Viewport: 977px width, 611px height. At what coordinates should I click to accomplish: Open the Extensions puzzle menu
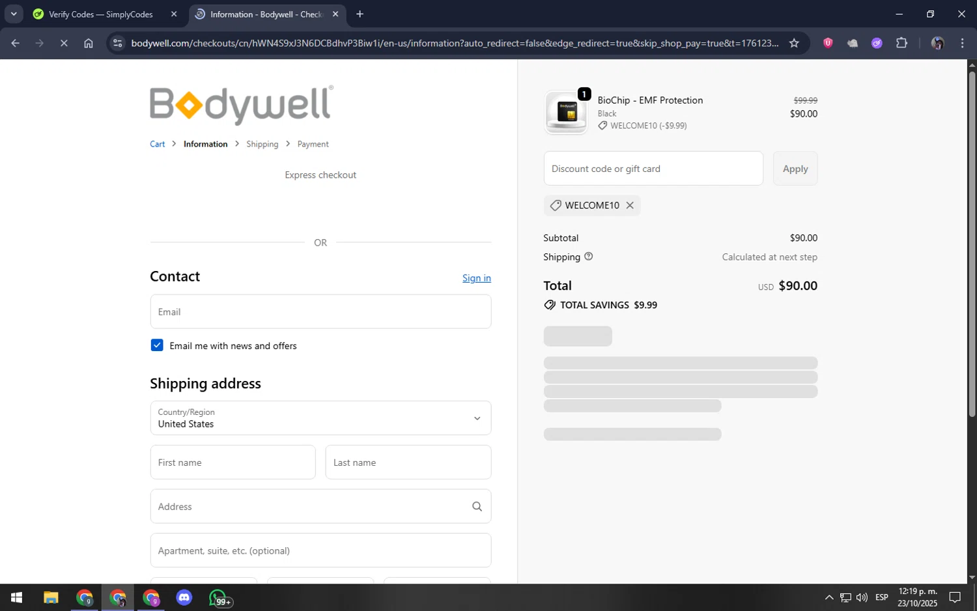[x=902, y=43]
